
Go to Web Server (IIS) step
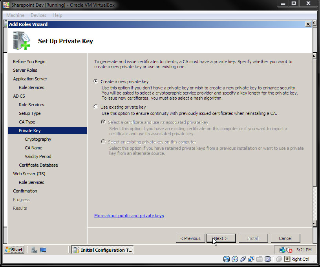coord(29,174)
